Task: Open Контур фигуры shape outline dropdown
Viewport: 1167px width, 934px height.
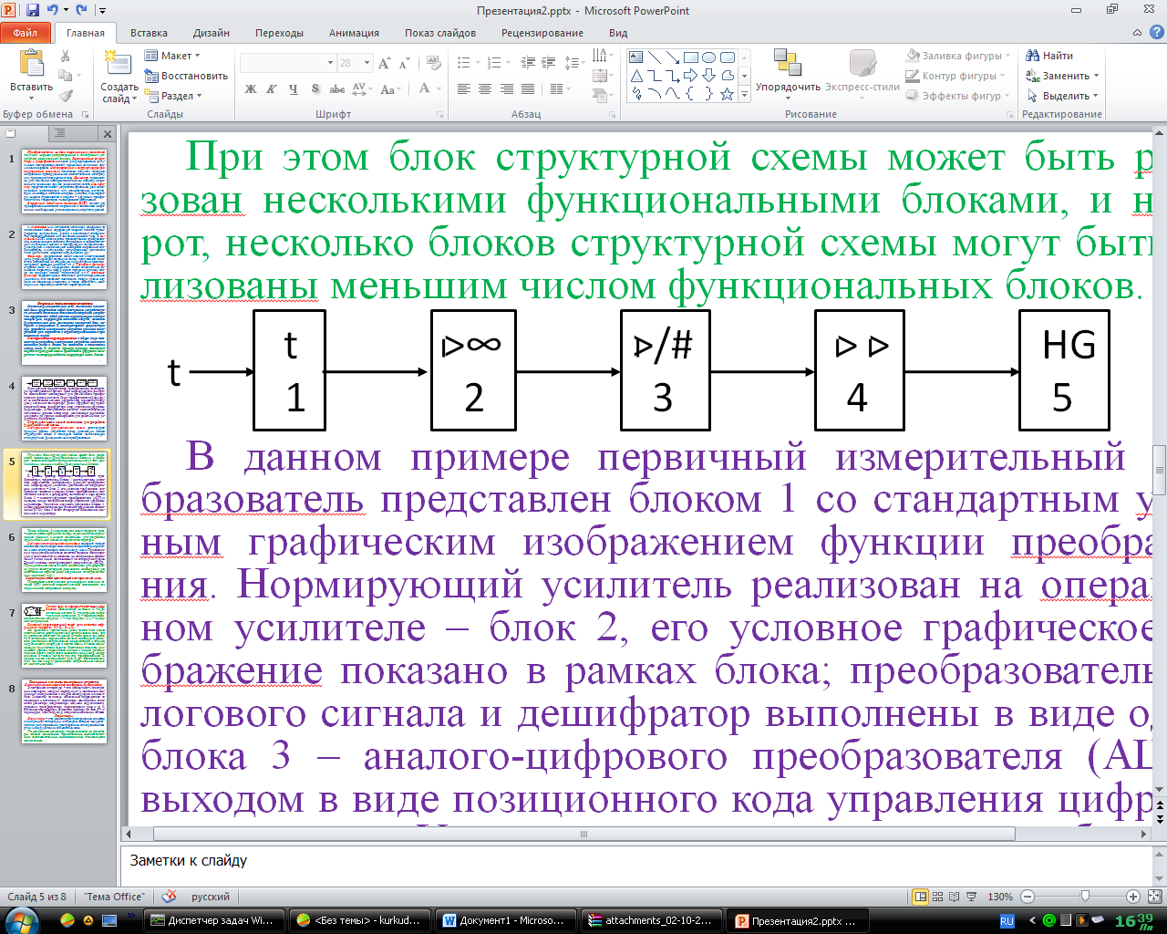Action: pos(955,76)
